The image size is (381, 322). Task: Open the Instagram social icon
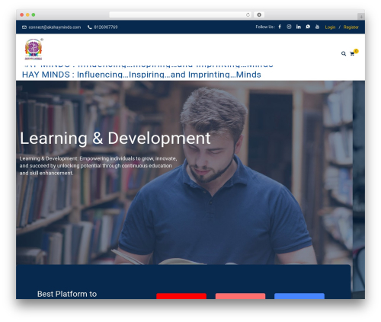[x=289, y=27]
